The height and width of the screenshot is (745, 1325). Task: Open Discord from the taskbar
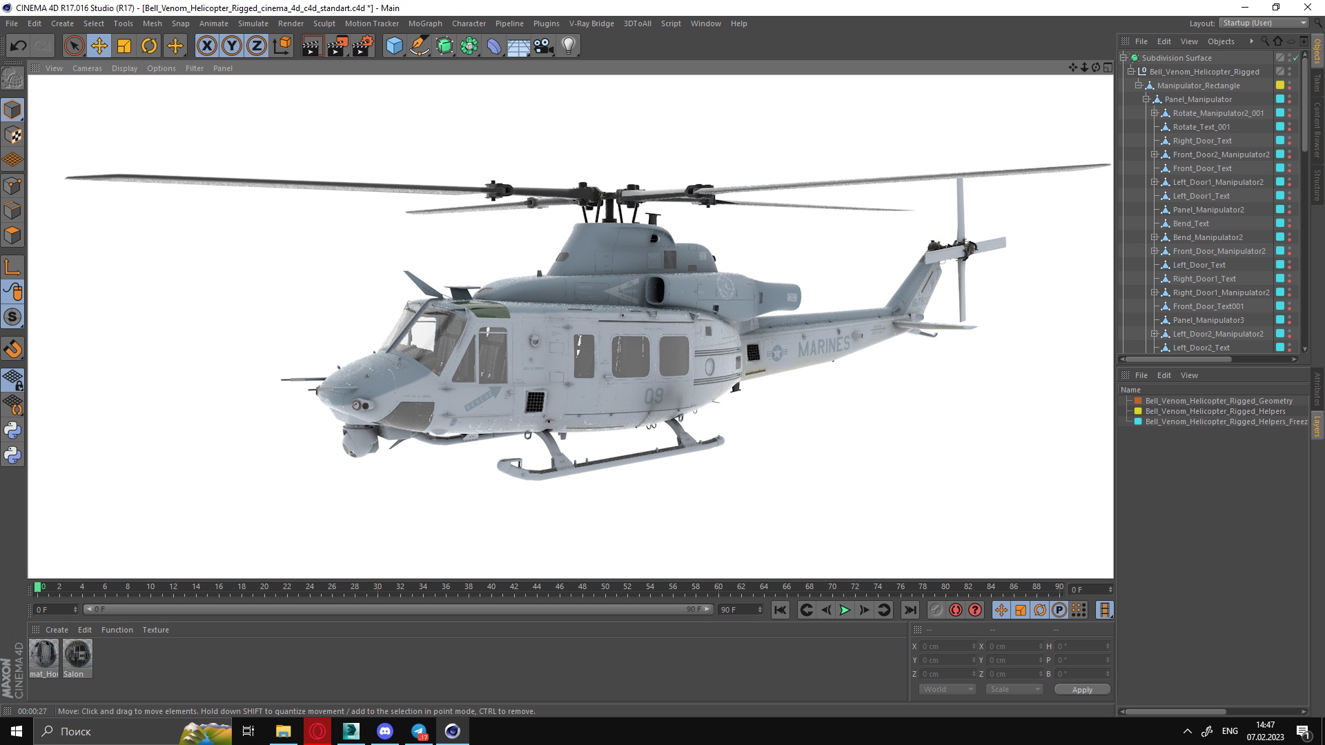(x=385, y=731)
